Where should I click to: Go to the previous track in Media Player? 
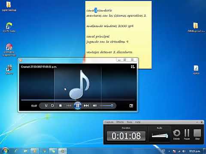tap(69, 106)
